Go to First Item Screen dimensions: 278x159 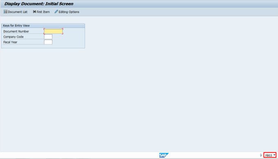(43, 12)
